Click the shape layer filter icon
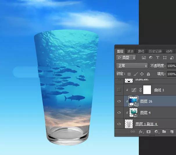The width and height of the screenshot is (176, 155). pyautogui.click(x=165, y=58)
